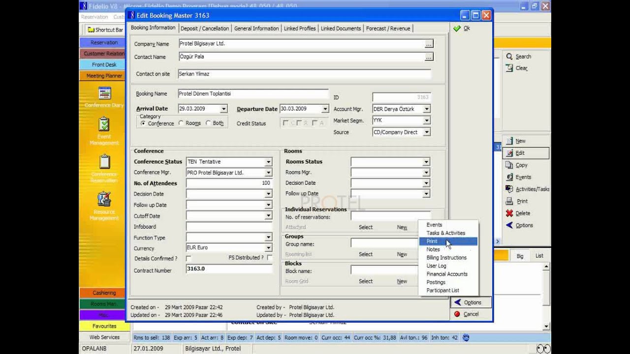The height and width of the screenshot is (354, 630).
Task: Open the Departure Date dropdown
Action: [325, 109]
